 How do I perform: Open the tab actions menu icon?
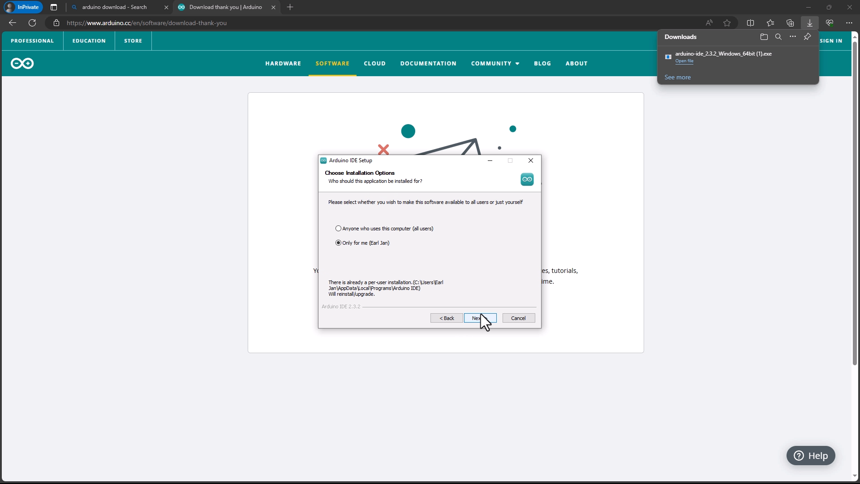pyautogui.click(x=54, y=7)
